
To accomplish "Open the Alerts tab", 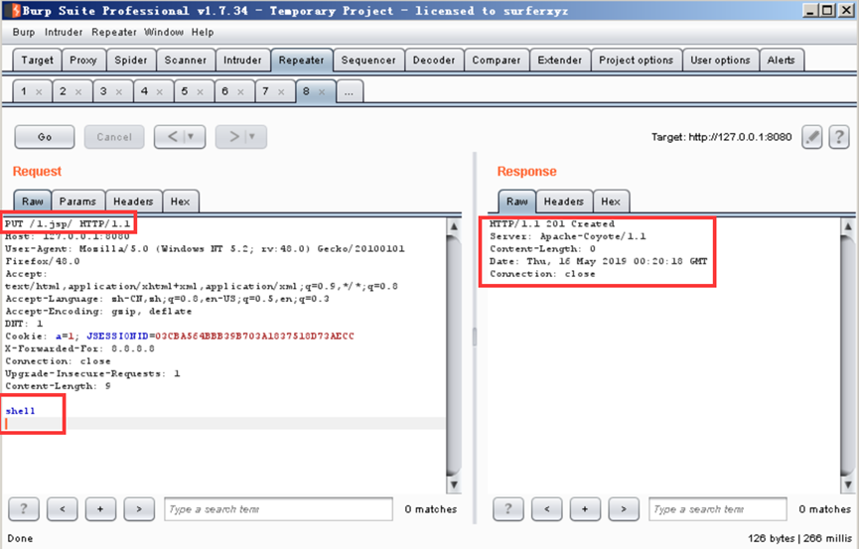I will click(x=782, y=61).
